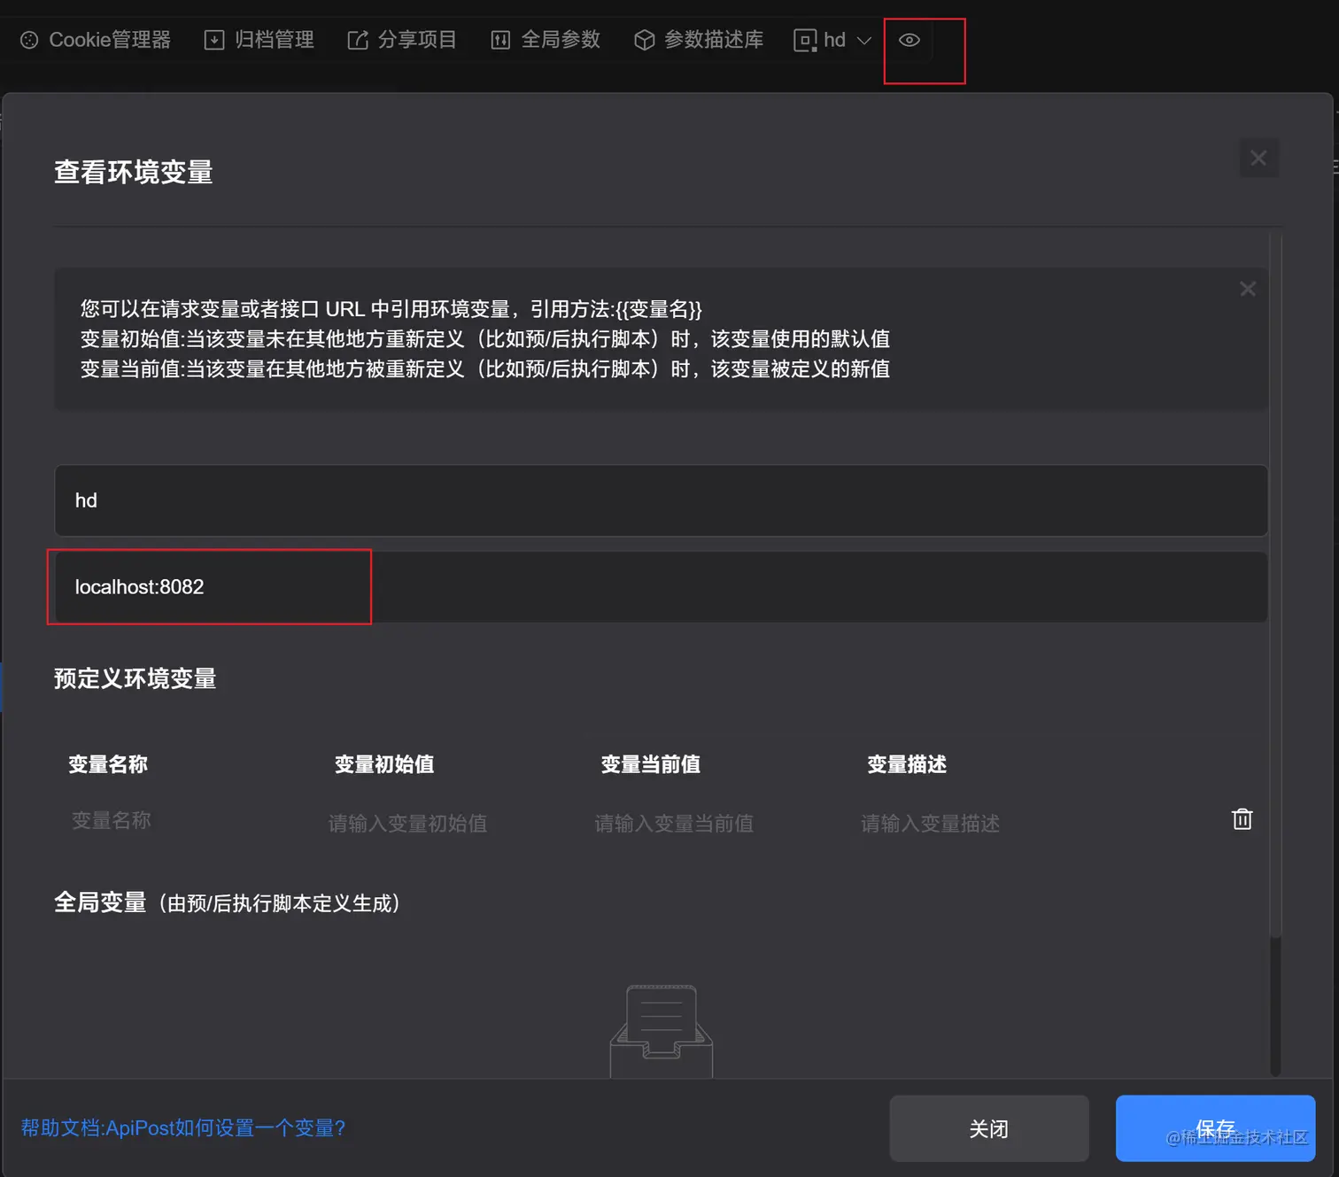
Task: Open 全局参数 in the toolbar
Action: (x=546, y=40)
